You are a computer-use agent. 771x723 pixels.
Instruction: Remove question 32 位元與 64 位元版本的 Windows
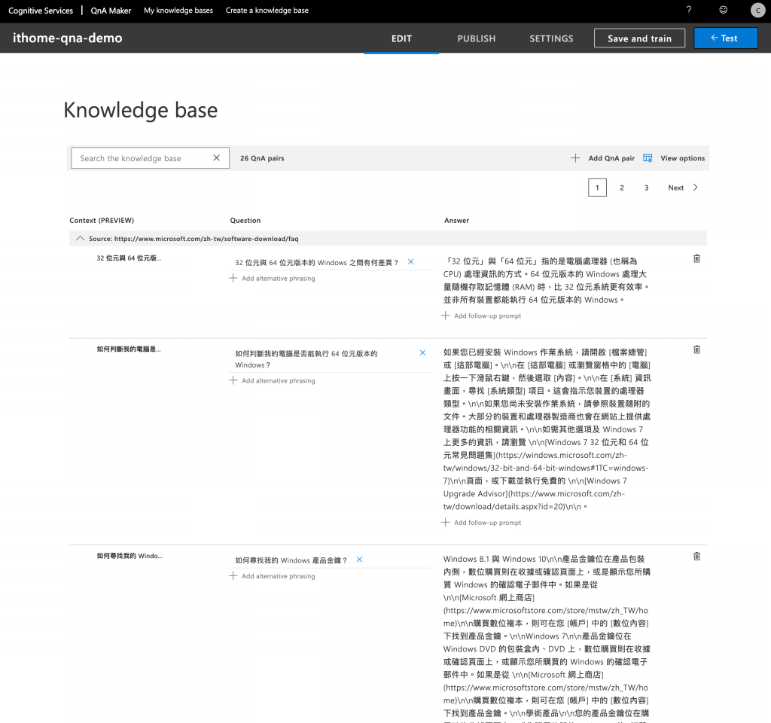point(410,262)
